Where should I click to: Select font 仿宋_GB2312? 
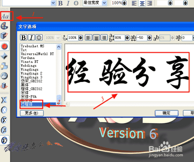point(31,81)
